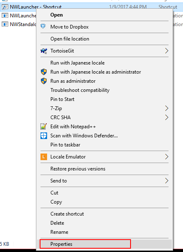The height and width of the screenshot is (252, 183).
Task: Click the Dropbox icon beside Move to Dropbox
Action: coord(43,26)
